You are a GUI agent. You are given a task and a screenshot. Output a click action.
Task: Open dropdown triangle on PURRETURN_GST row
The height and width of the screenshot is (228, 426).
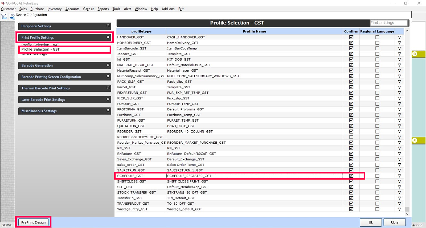399,121
